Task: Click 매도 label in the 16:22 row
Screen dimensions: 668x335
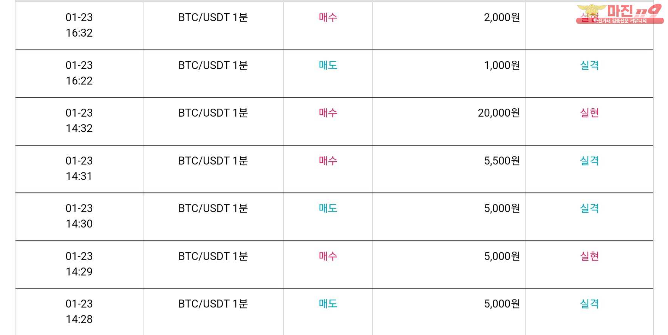Action: tap(328, 65)
